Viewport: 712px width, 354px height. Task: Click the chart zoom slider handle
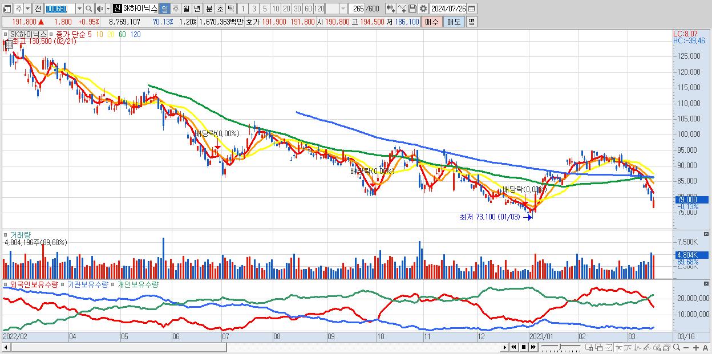click(x=560, y=347)
